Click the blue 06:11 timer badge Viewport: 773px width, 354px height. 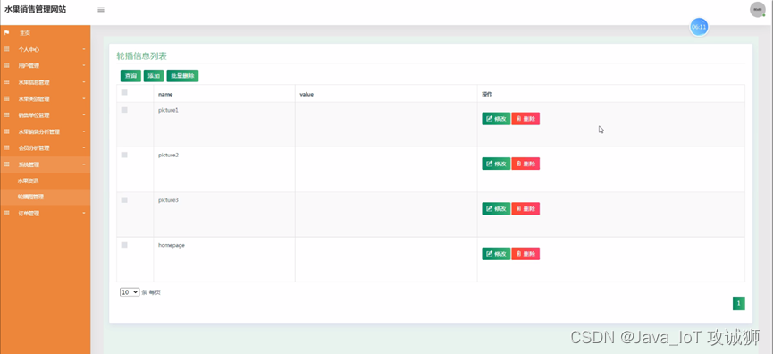tap(699, 27)
